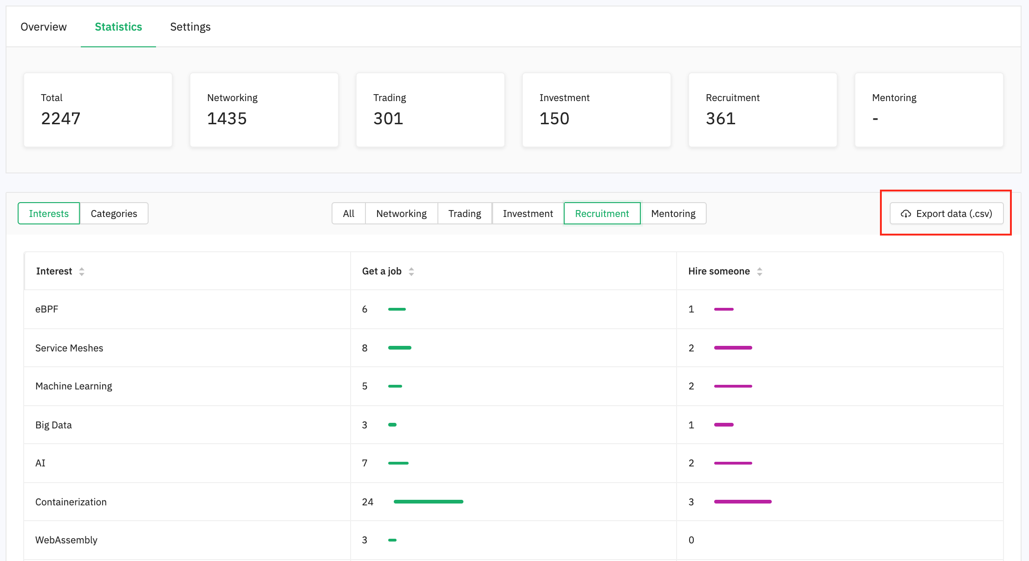Click the Machine Learning interest row
This screenshot has height=561, width=1029.
tap(514, 386)
